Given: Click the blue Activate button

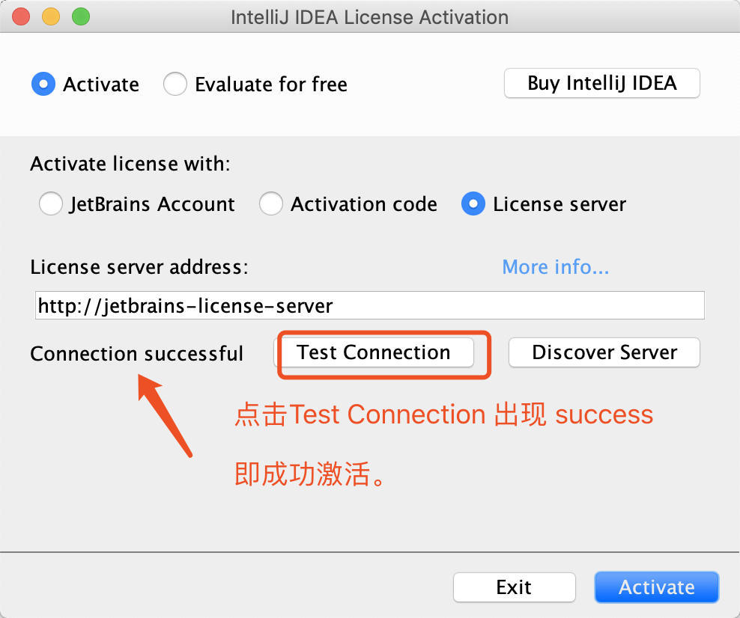Looking at the screenshot, I should pyautogui.click(x=656, y=587).
